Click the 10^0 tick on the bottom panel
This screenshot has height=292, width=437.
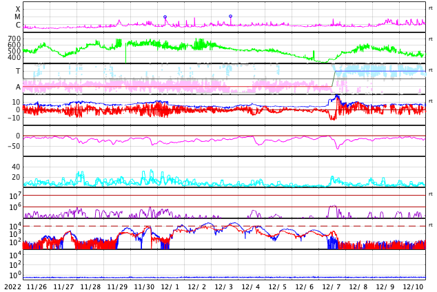[x=15, y=275]
